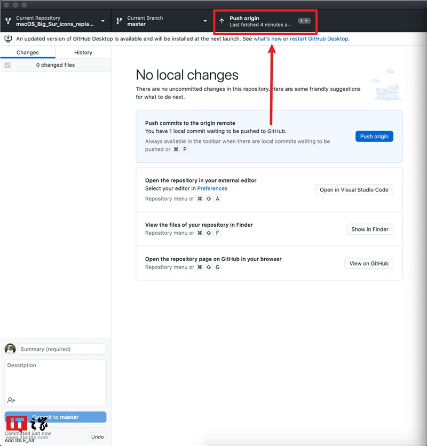Click the 0 changed files label
Viewport: 427px width, 446px height.
[x=55, y=65]
